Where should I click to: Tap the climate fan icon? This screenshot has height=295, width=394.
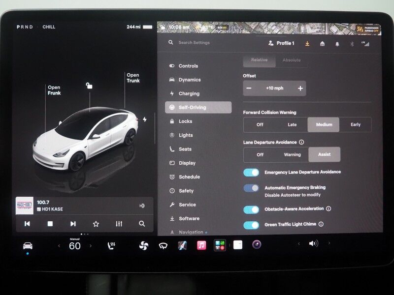click(x=144, y=245)
